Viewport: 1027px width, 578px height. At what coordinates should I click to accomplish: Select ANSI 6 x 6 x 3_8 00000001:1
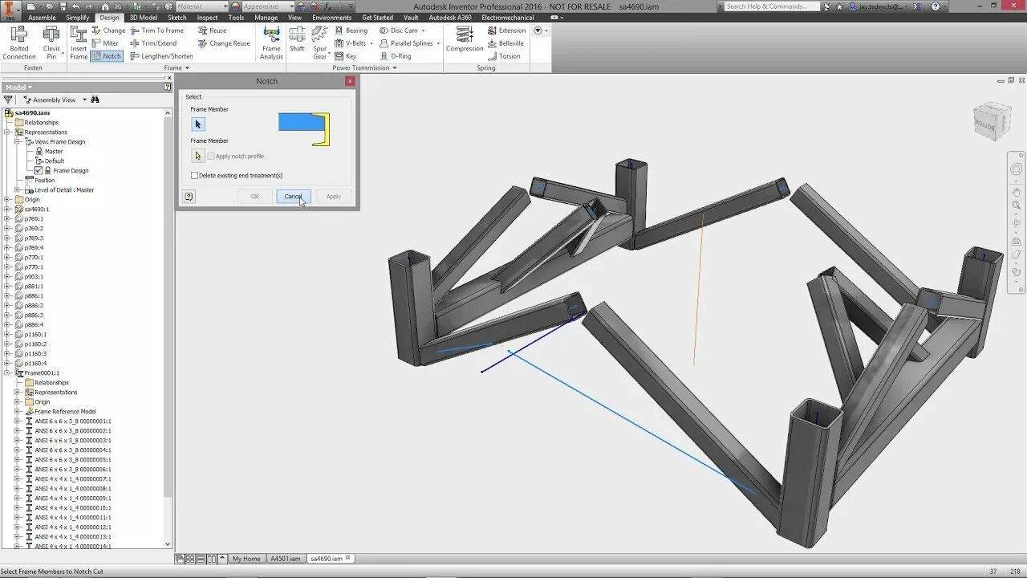tap(72, 421)
